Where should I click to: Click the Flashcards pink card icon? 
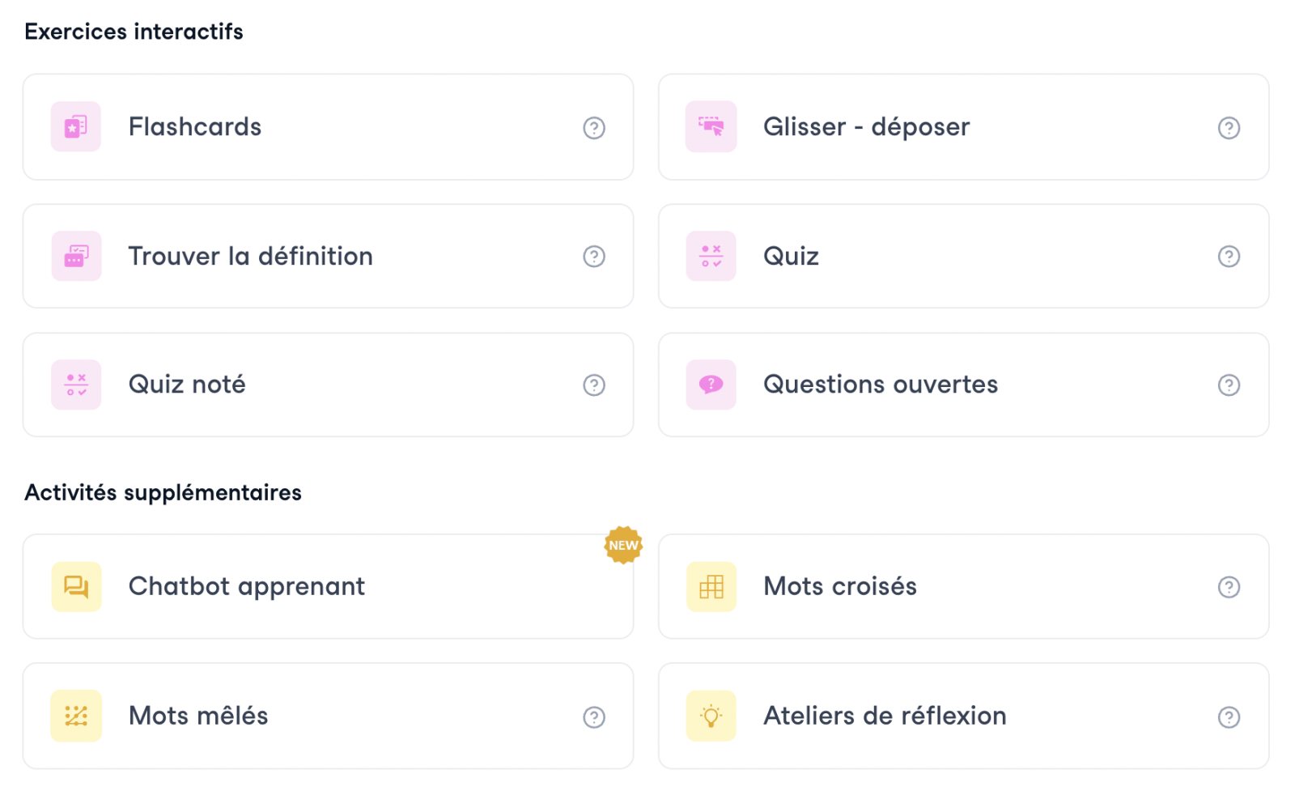[x=76, y=127]
